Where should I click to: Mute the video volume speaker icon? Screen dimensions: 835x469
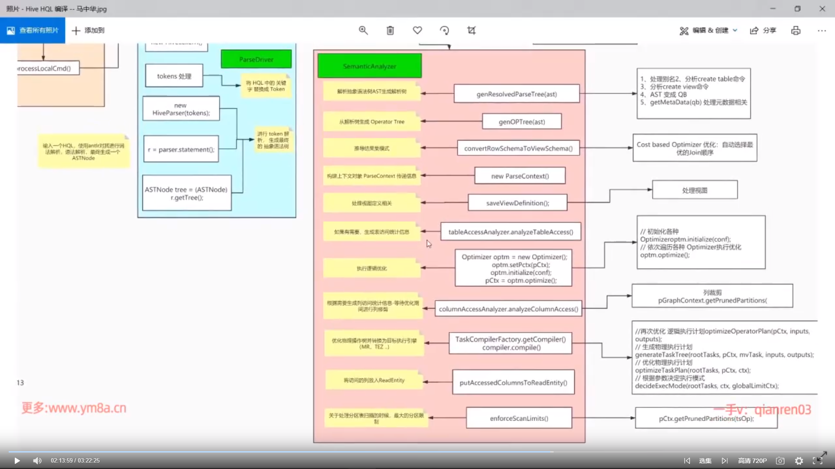click(37, 461)
